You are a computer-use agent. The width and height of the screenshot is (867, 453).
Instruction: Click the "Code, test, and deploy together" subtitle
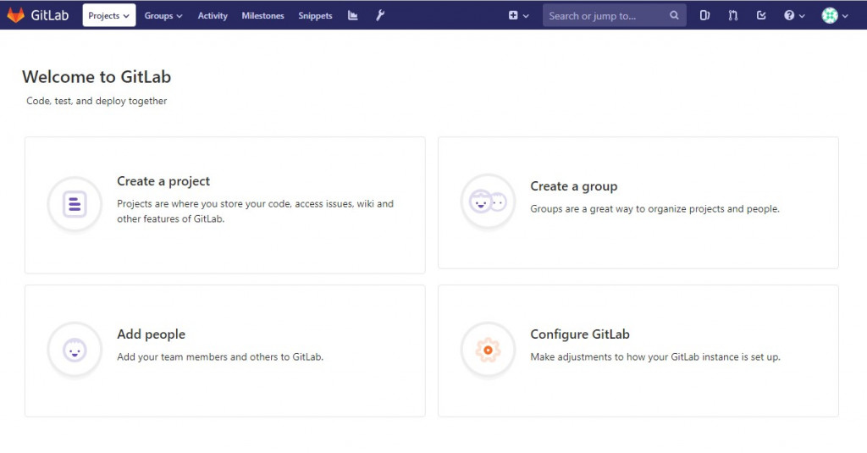(x=97, y=101)
